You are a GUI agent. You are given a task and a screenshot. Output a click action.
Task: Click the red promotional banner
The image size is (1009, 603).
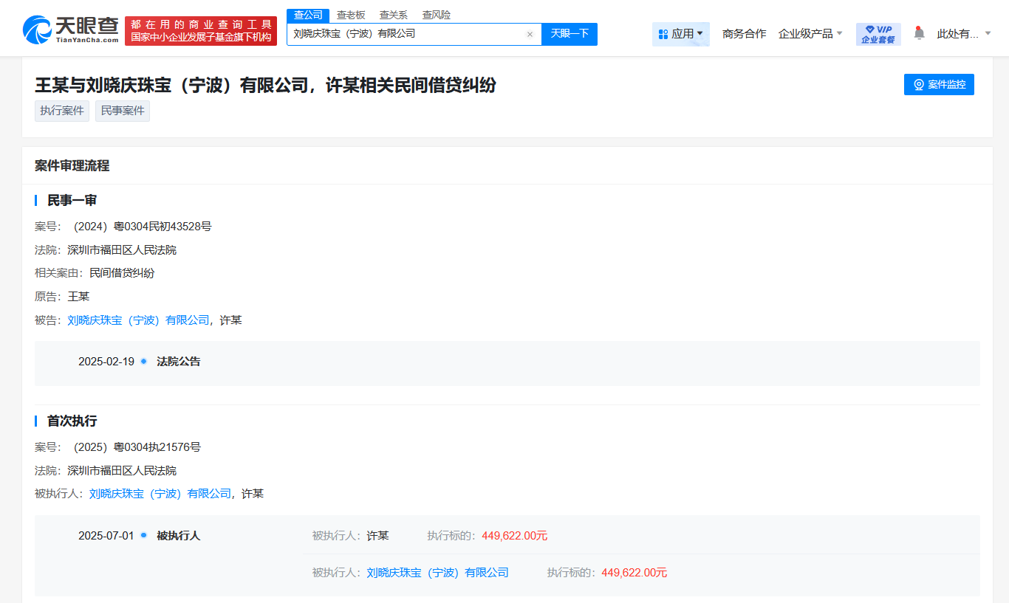pyautogui.click(x=201, y=31)
